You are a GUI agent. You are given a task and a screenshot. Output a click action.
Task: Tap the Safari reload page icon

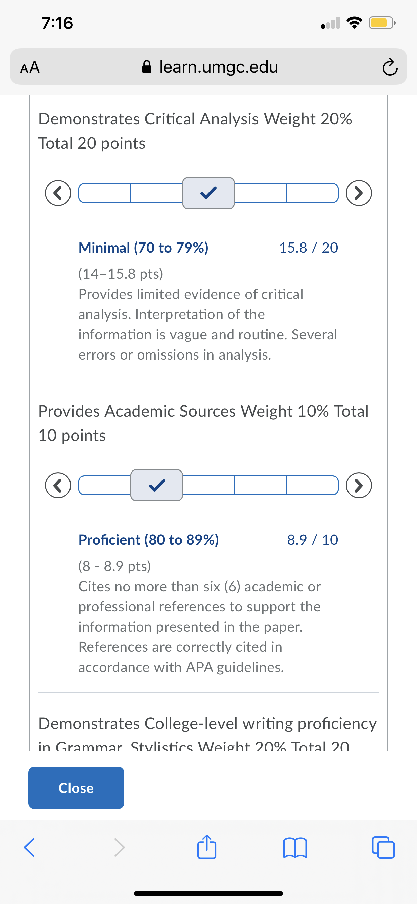[x=390, y=67]
